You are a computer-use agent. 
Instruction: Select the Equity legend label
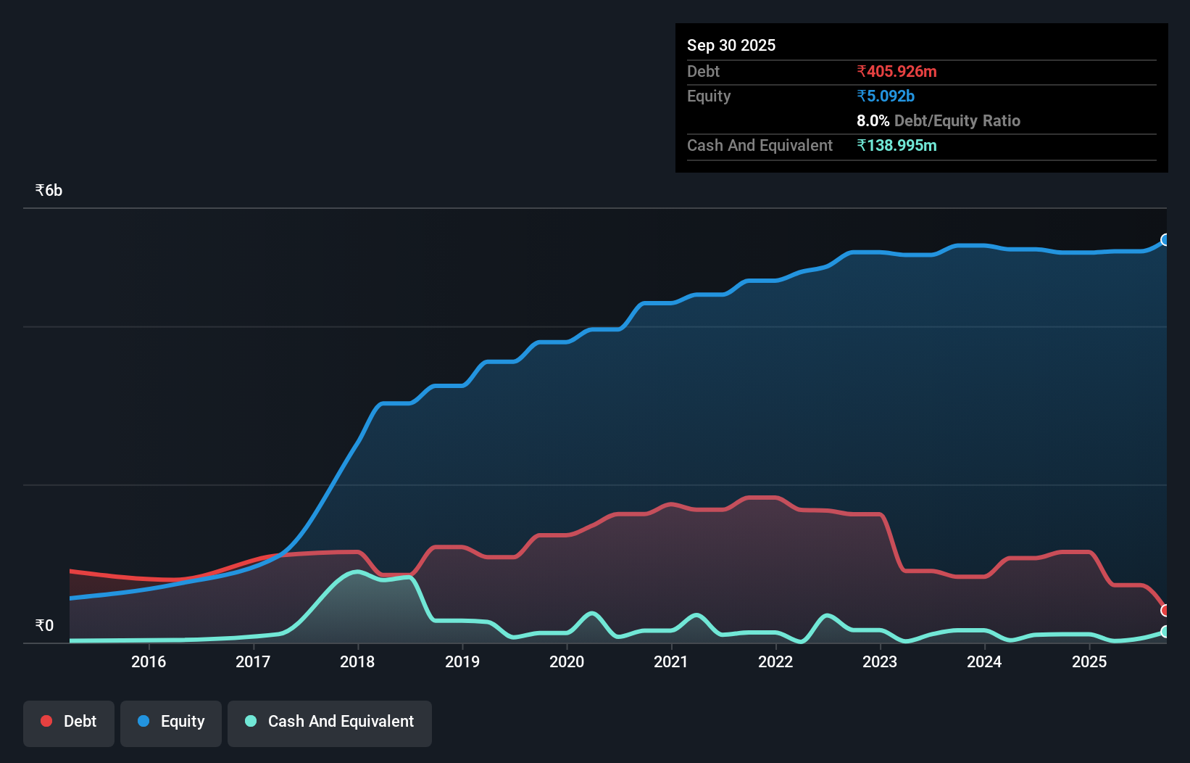coord(182,721)
